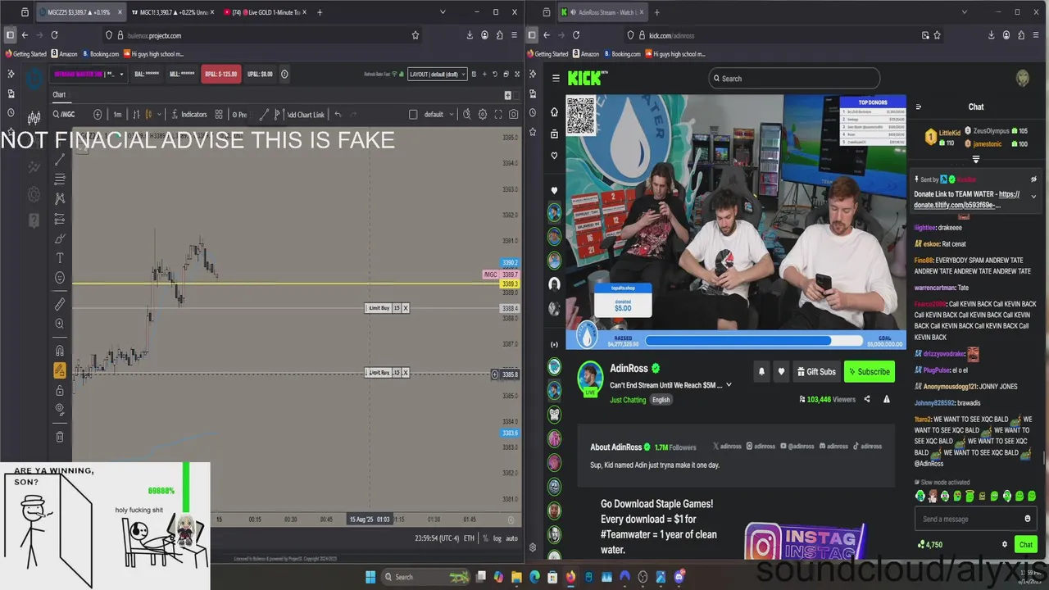1049x590 pixels.
Task: Expand the chart style dropdown arrow
Action: point(158,115)
